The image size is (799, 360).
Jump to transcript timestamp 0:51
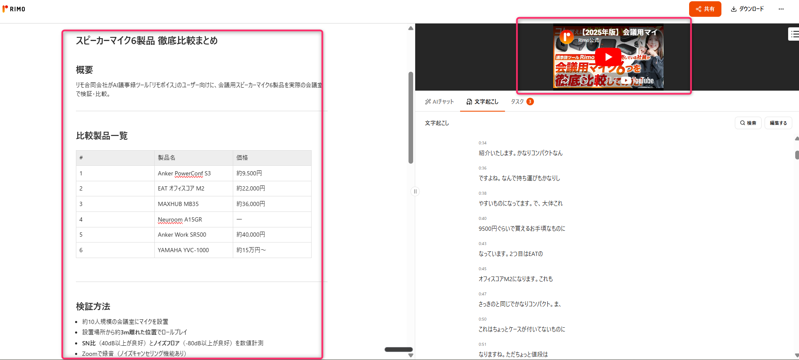[x=482, y=344]
